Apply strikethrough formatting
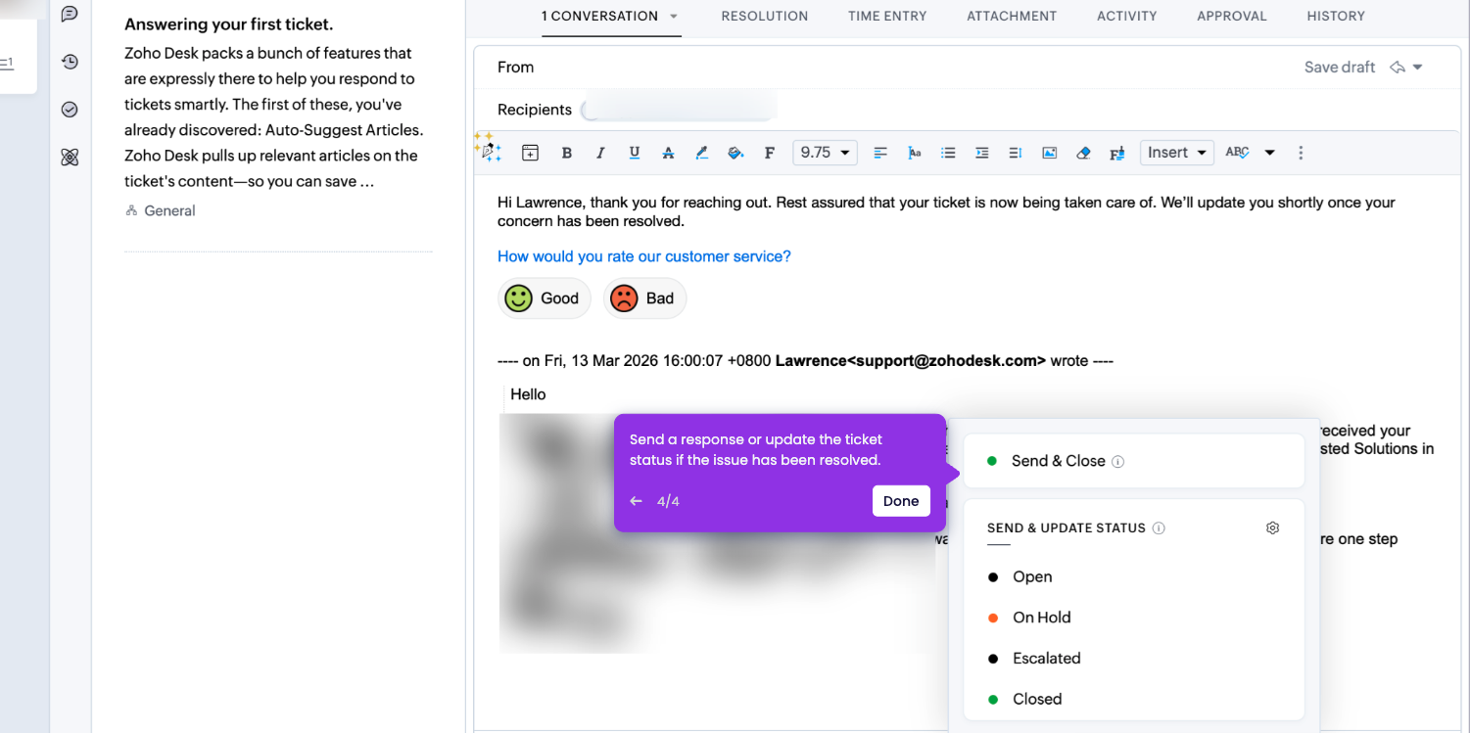Screen dimensions: 1470x733 (x=668, y=153)
